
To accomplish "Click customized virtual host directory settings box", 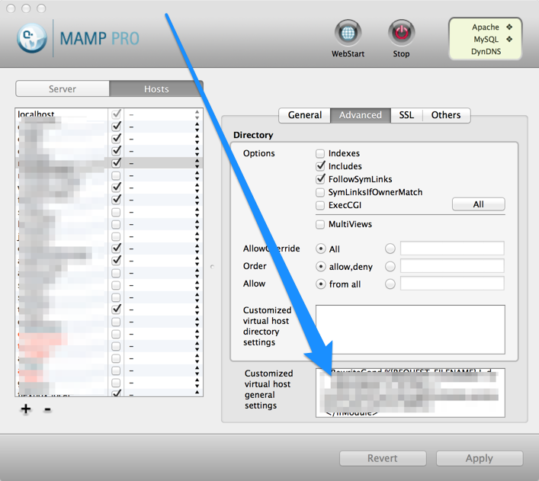I will click(x=410, y=329).
